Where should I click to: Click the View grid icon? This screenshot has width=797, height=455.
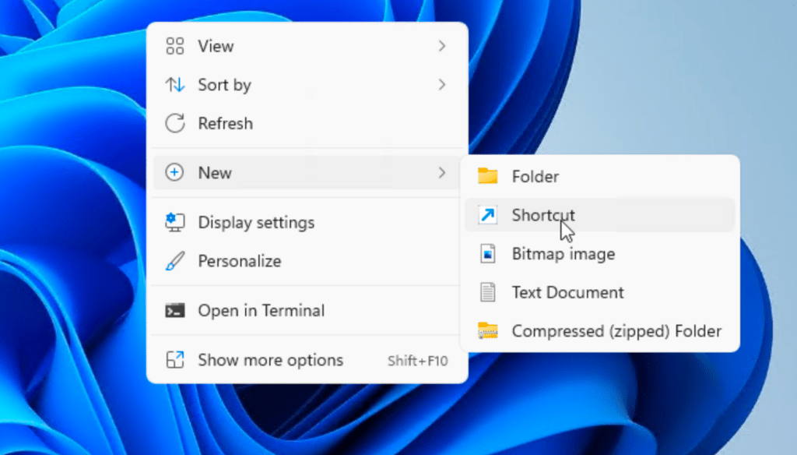tap(175, 46)
